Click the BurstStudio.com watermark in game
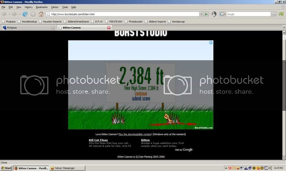The height and width of the screenshot is (171, 286). 203,128
